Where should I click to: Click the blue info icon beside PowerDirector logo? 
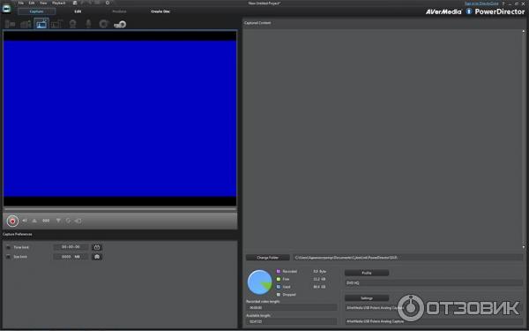click(469, 11)
